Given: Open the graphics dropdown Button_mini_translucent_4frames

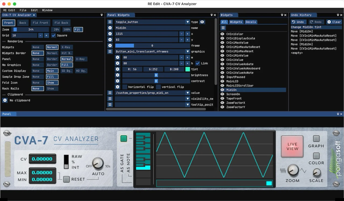Looking at the screenshot, I should pos(153,52).
